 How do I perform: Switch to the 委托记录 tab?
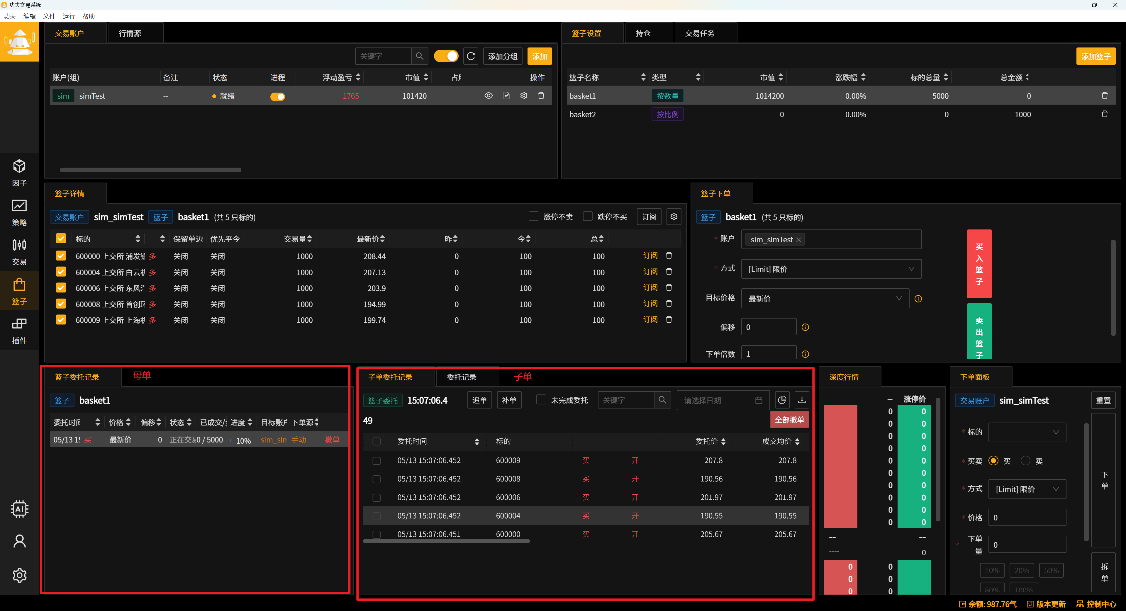[462, 377]
